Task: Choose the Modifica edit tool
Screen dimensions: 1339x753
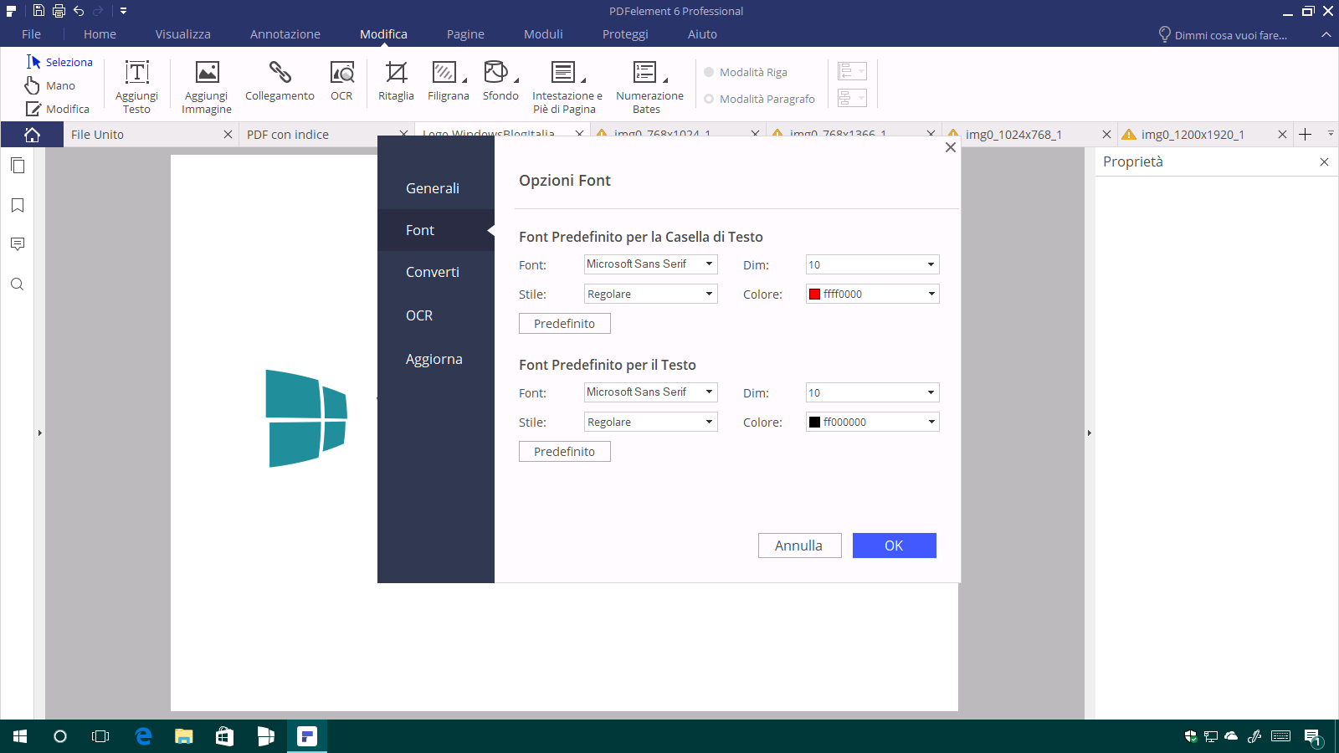Action: 58,109
